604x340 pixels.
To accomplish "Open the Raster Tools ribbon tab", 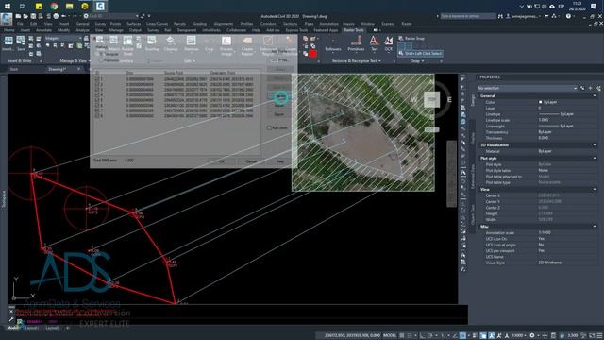I will tap(354, 30).
